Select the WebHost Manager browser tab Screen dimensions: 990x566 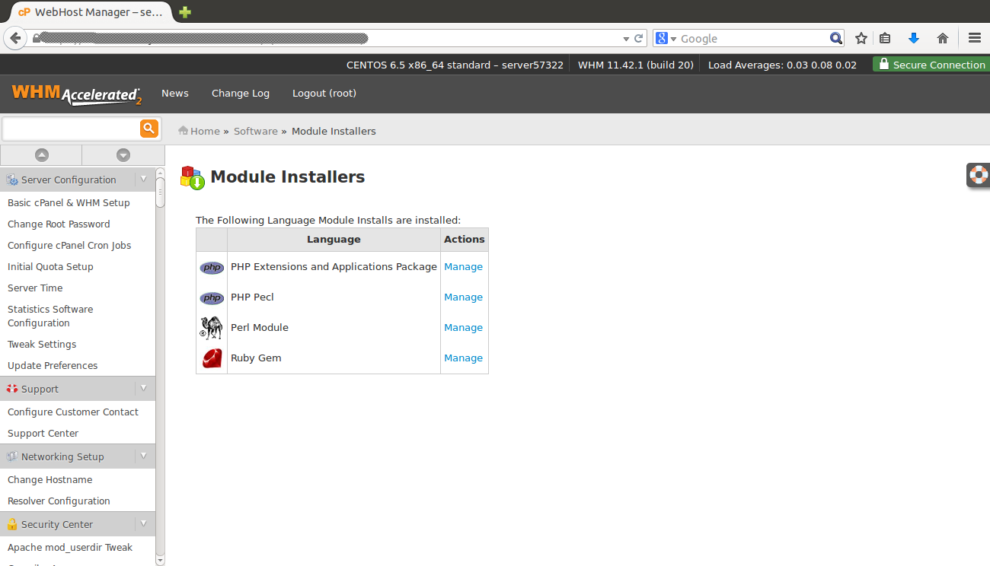pos(90,12)
